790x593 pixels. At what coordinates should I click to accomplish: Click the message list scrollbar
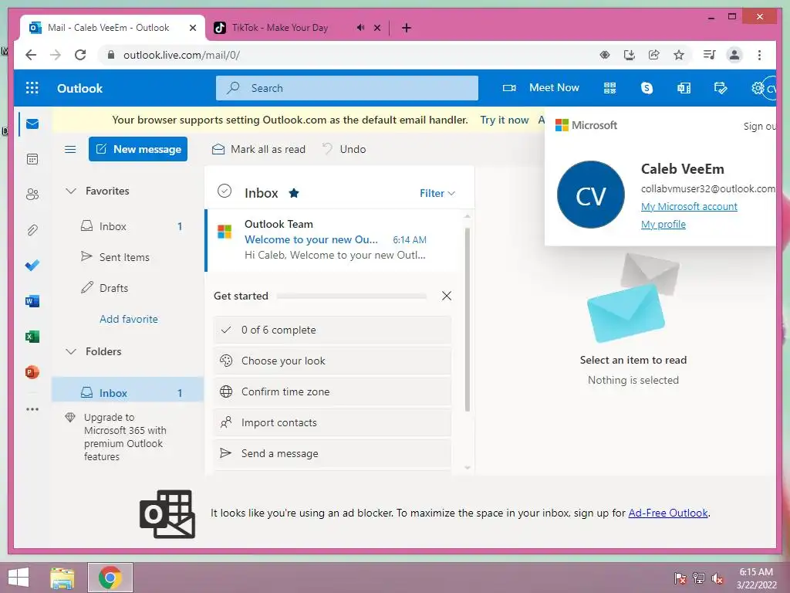pos(467,320)
